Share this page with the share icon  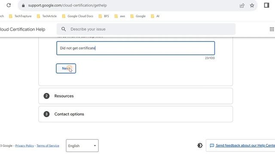pos(242,6)
